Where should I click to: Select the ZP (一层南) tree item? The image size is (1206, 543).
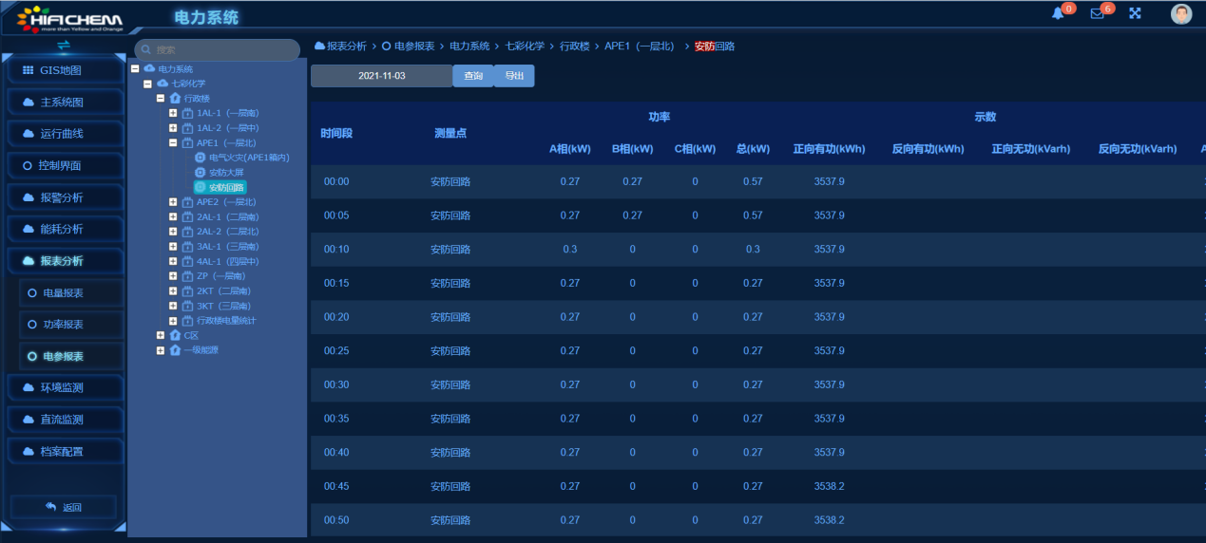pyautogui.click(x=221, y=276)
